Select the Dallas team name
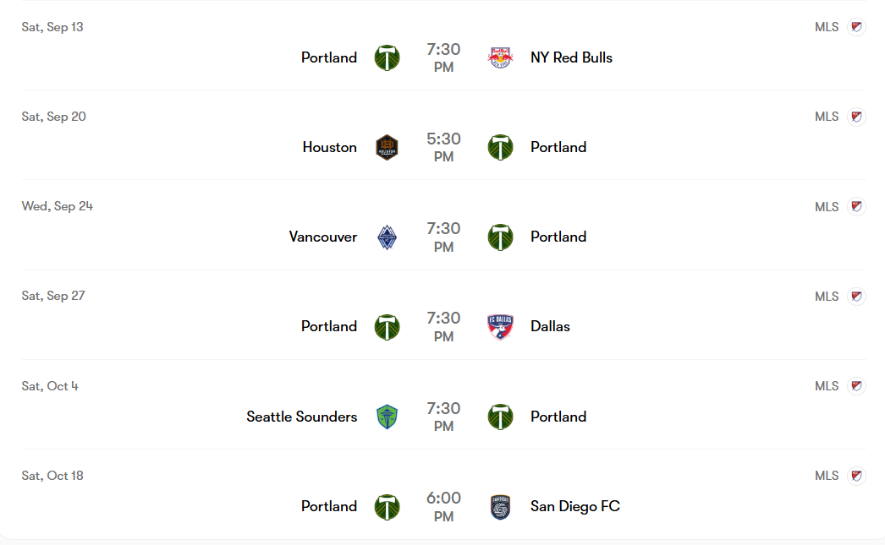885x545 pixels. (x=550, y=326)
